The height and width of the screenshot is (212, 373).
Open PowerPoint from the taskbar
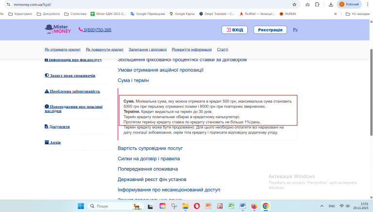[208, 206]
